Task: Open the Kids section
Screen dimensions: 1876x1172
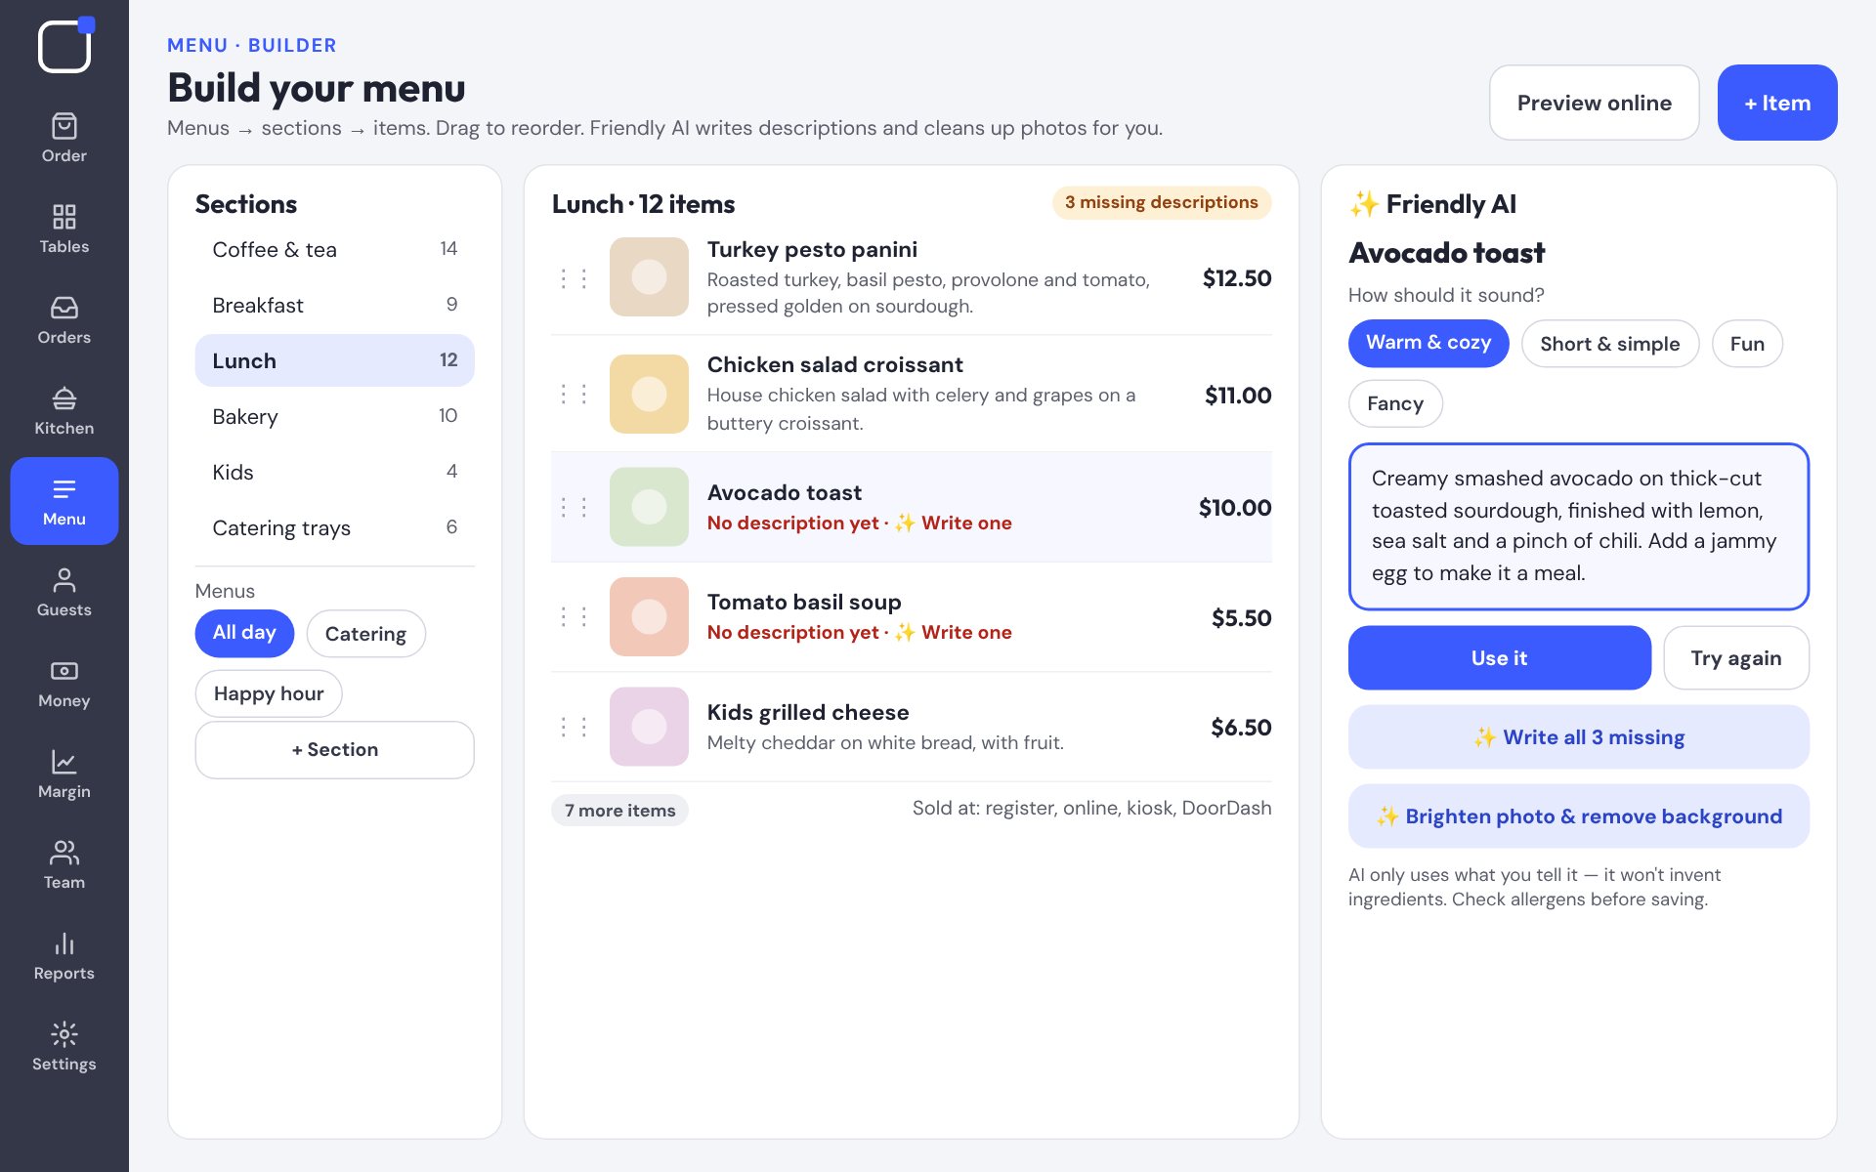Action: coord(334,472)
